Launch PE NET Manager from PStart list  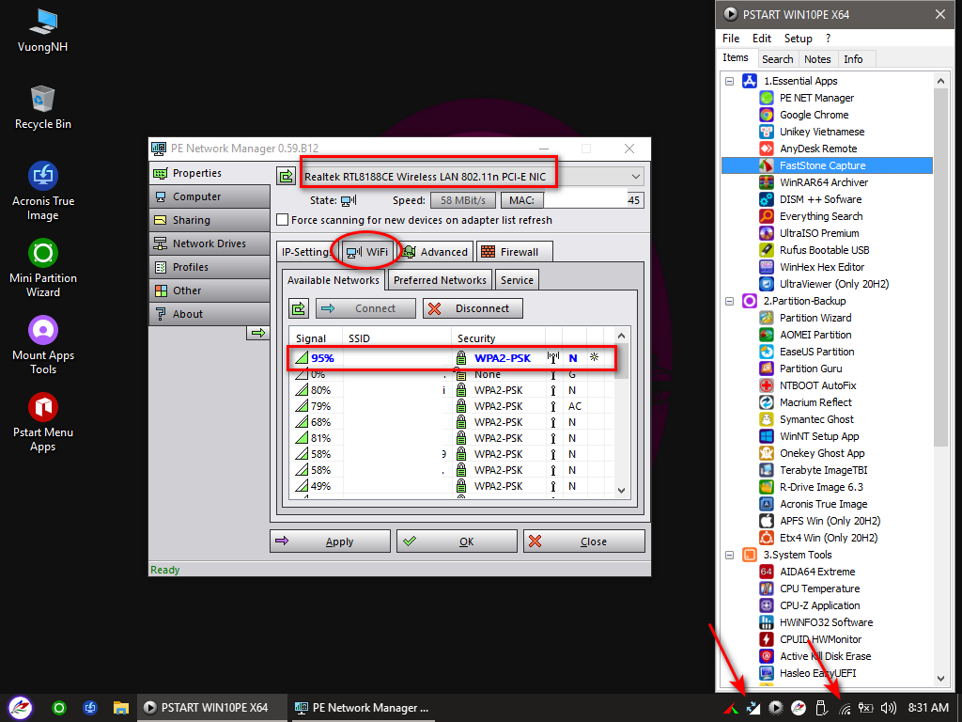tap(816, 98)
